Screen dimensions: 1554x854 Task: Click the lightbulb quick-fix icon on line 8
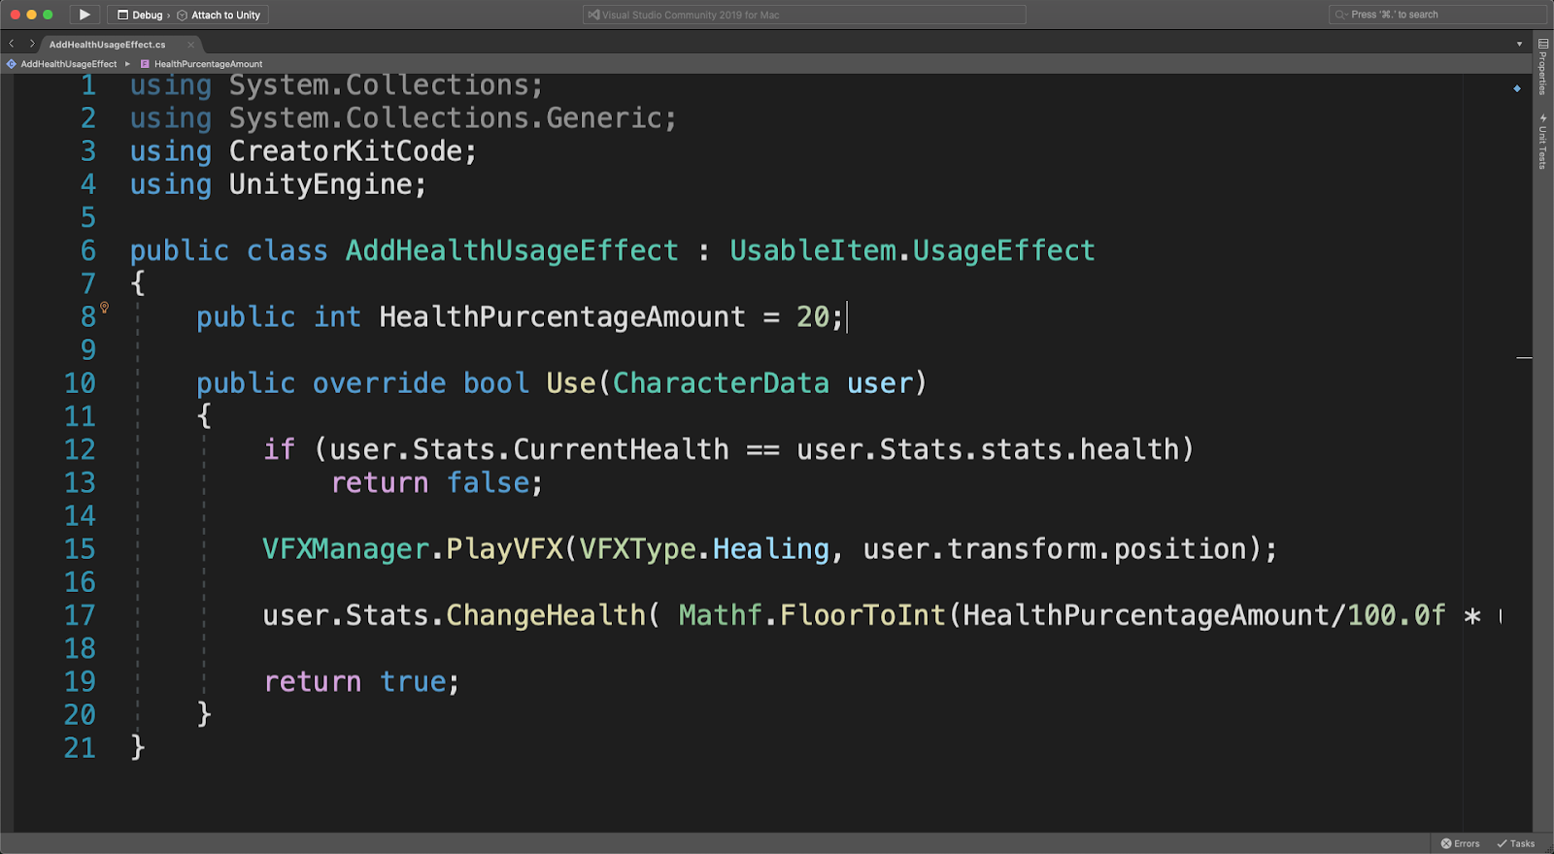[104, 308]
